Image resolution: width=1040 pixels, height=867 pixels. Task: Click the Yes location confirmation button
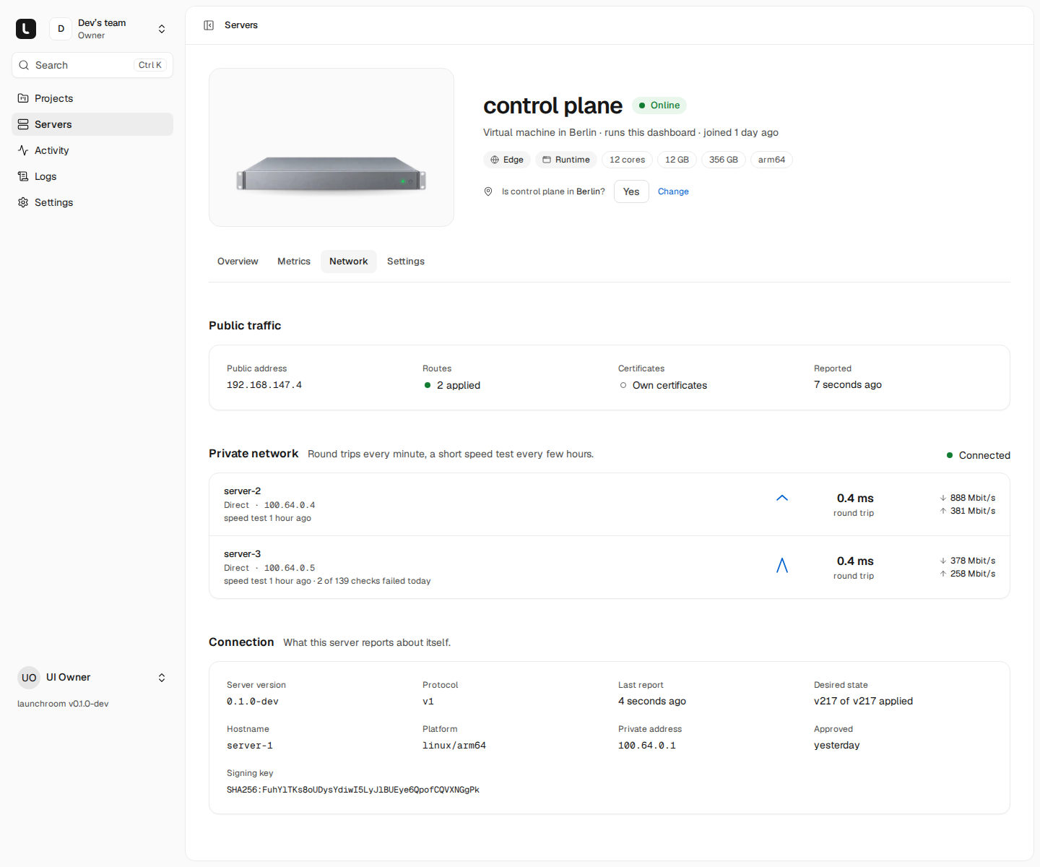coord(631,191)
